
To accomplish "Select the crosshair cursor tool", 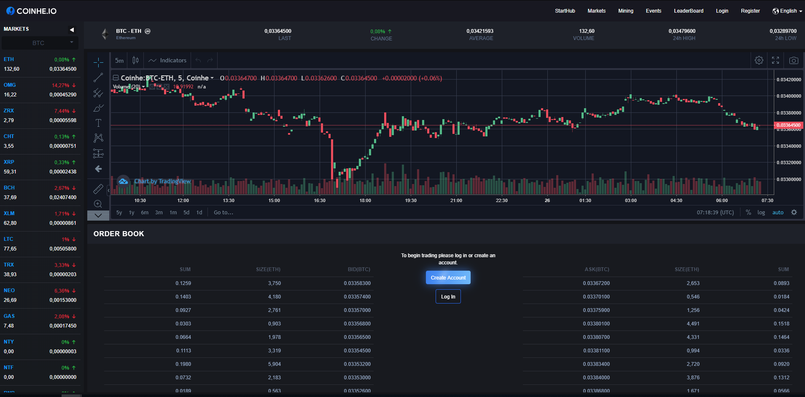I will pyautogui.click(x=98, y=62).
